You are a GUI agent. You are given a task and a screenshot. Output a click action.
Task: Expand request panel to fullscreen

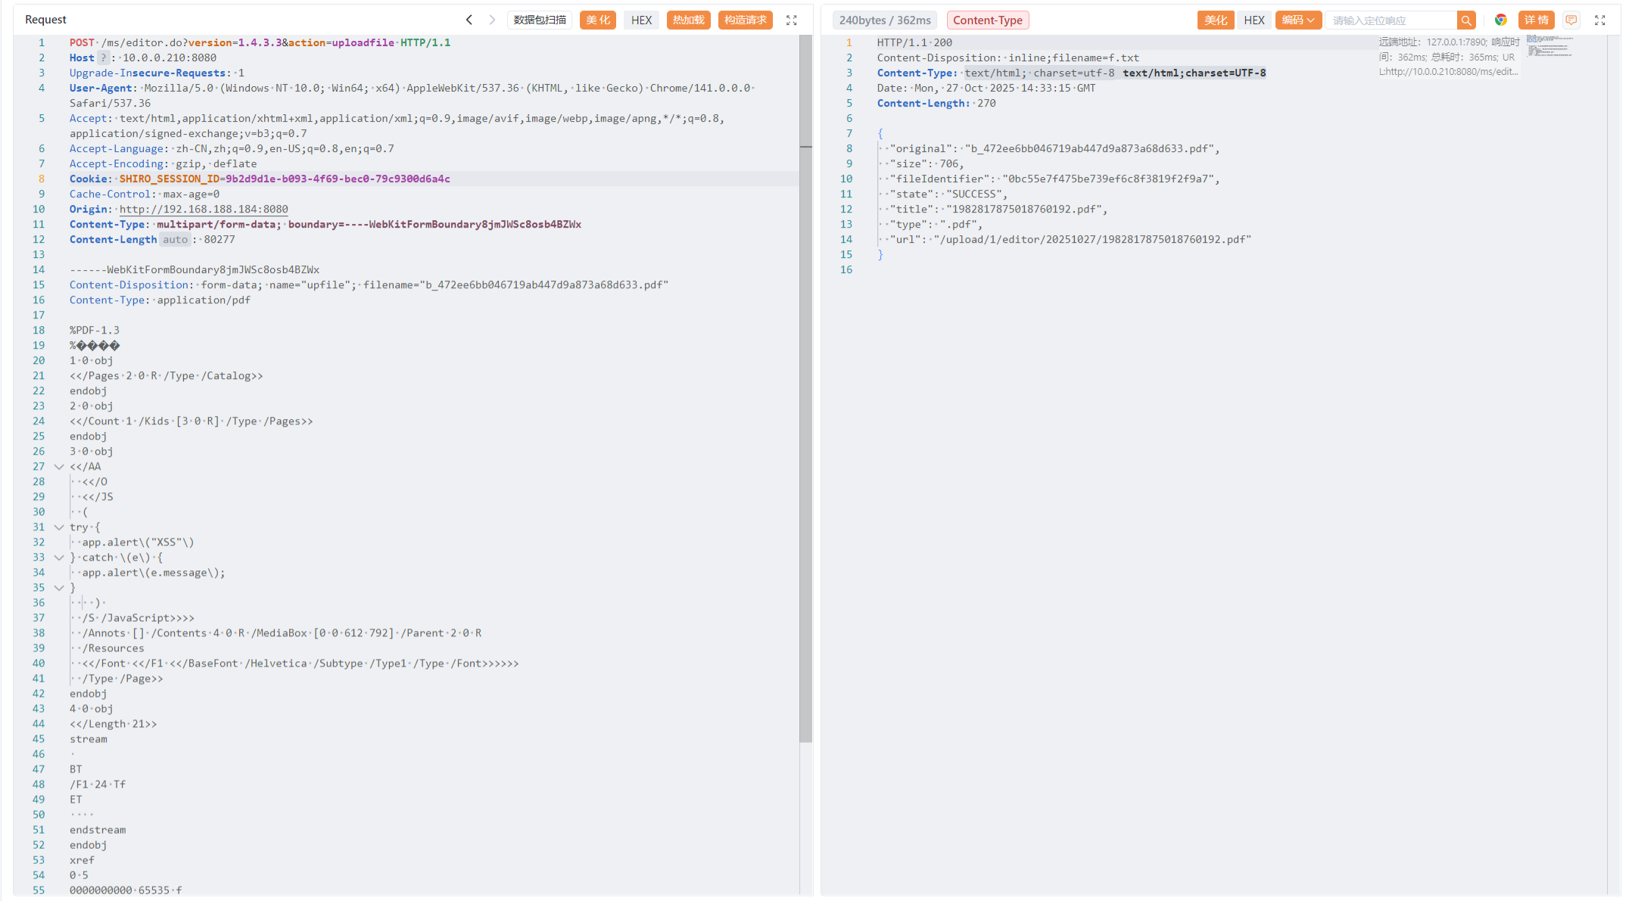click(792, 20)
